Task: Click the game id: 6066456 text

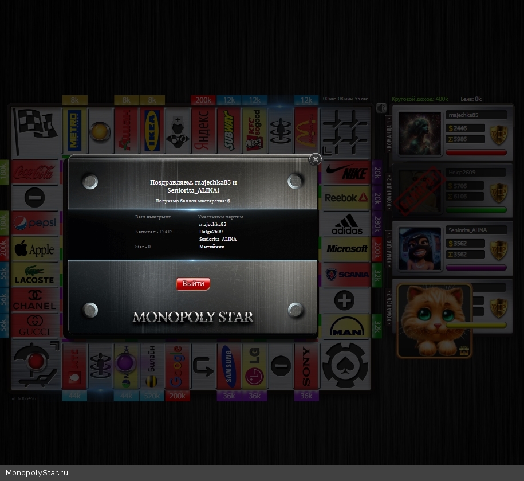Action: tap(24, 398)
